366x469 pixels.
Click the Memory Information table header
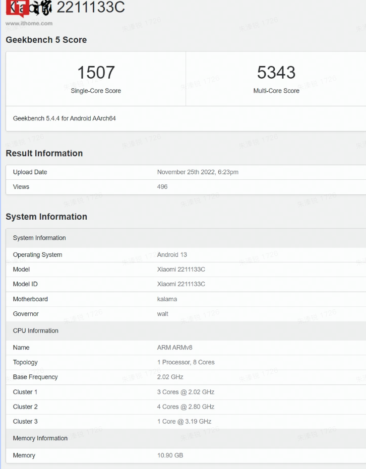[x=40, y=438]
